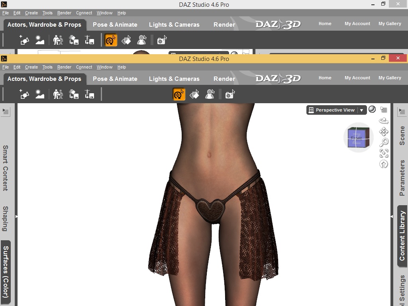Click New Distant Light icon in background window
This screenshot has width=408, height=306.
[x=39, y=40]
